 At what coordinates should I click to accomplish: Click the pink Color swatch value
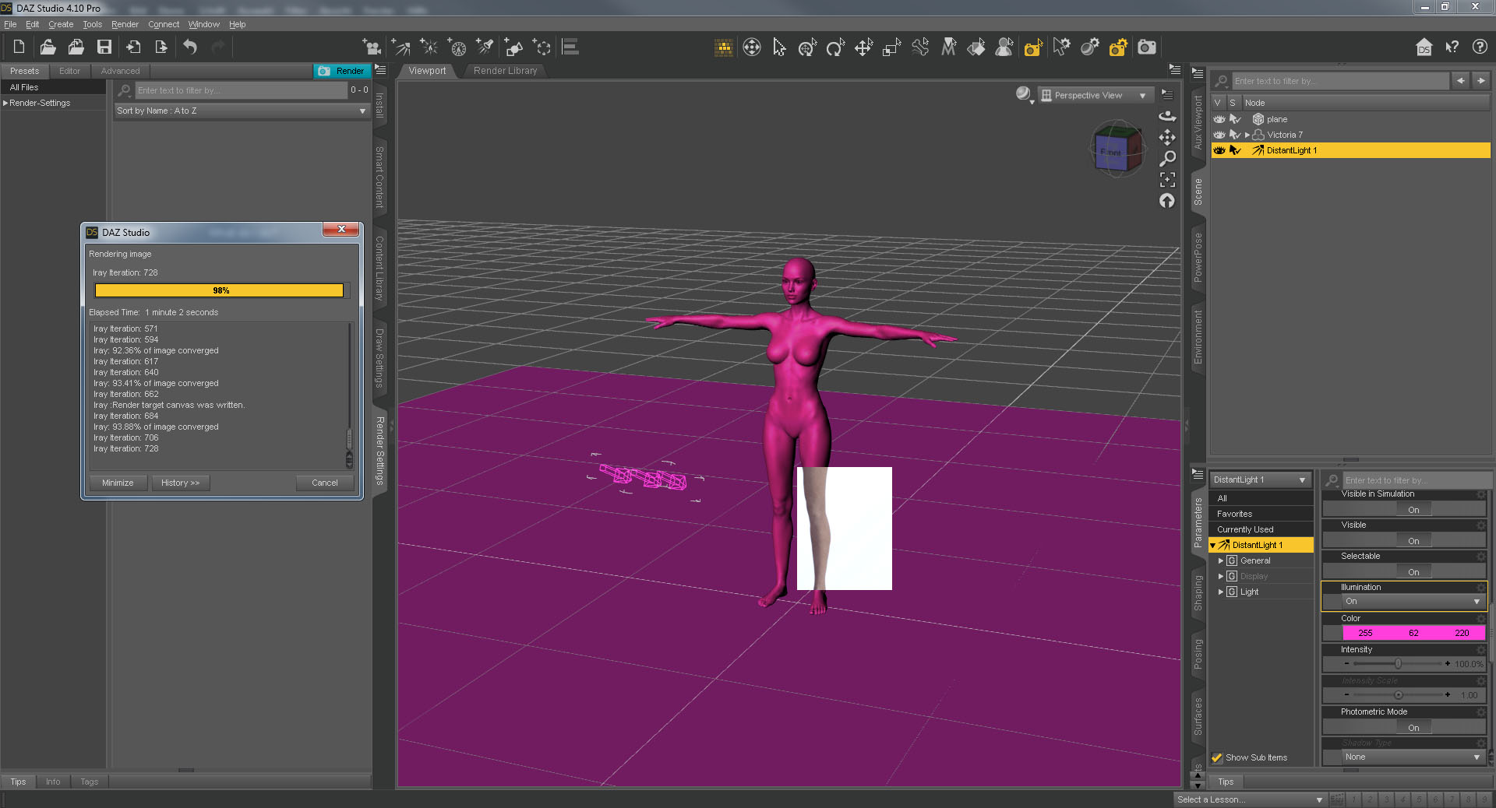click(1413, 633)
